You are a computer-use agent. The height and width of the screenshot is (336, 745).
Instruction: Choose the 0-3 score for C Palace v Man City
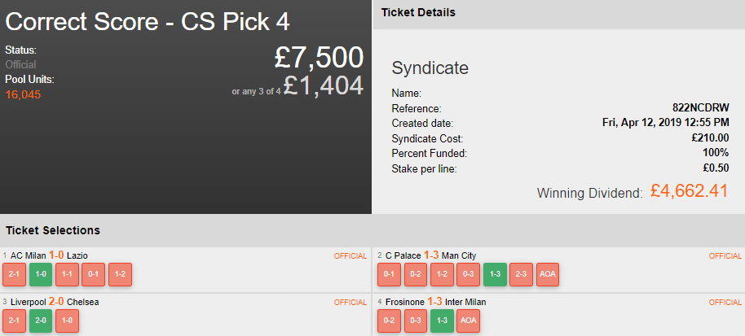[x=469, y=275]
